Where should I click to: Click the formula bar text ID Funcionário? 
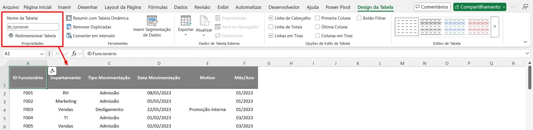102,54
